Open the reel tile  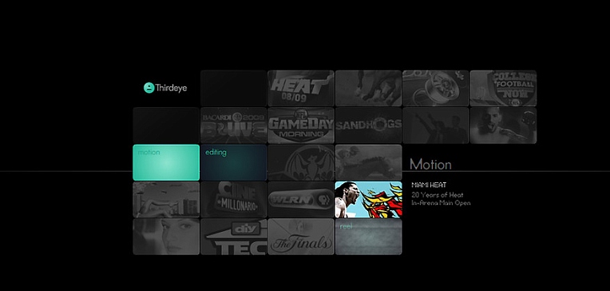[368, 237]
